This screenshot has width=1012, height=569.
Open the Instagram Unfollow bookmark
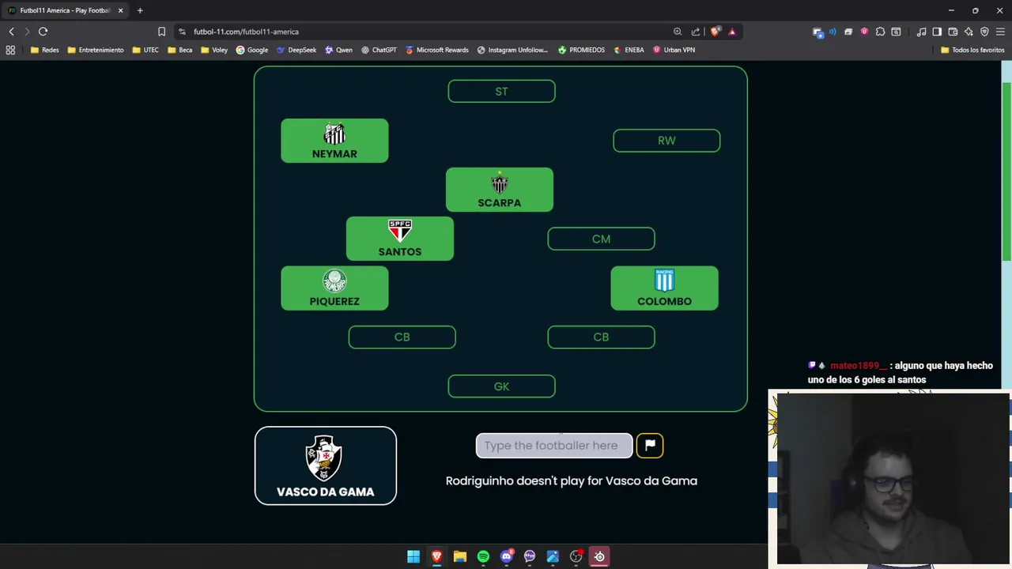pyautogui.click(x=512, y=50)
